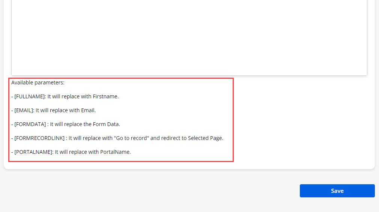Select the [EMAIL] parameter token

(x=24, y=110)
